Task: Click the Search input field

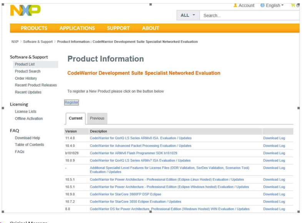Action: tap(250, 15)
